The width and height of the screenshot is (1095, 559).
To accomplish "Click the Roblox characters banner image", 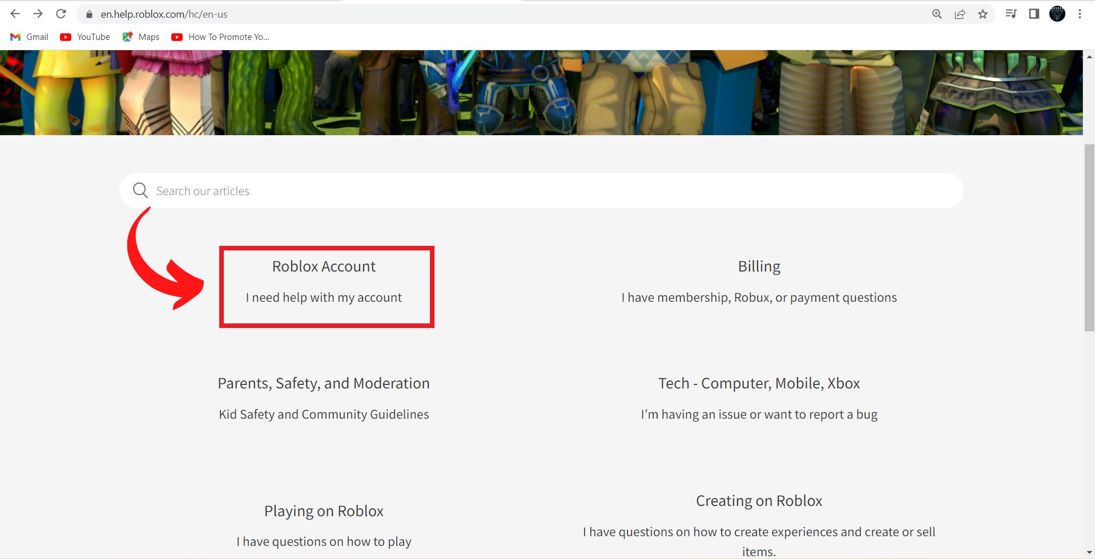I will pyautogui.click(x=541, y=92).
